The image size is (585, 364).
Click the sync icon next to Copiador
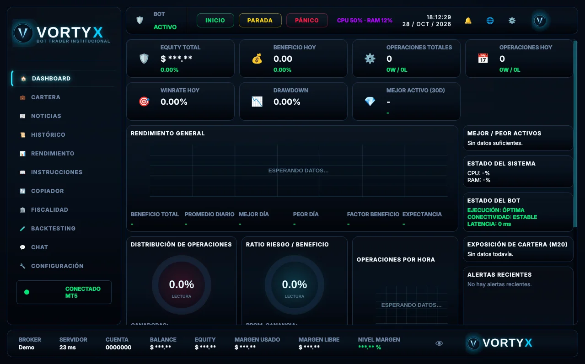point(22,191)
